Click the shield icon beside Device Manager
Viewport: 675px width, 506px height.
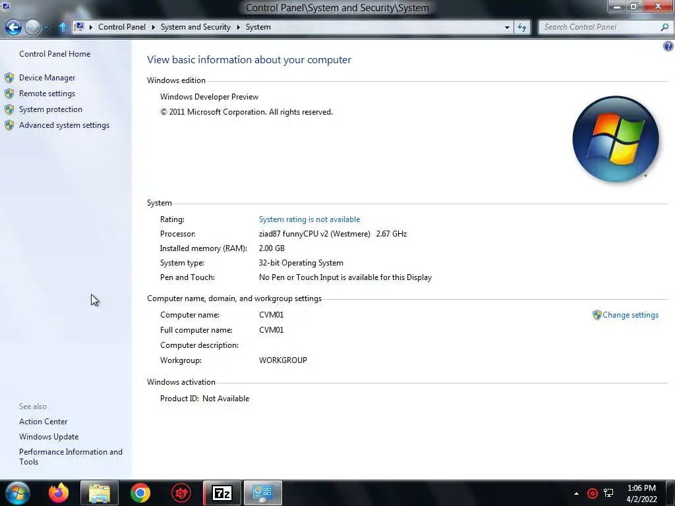[x=9, y=78]
